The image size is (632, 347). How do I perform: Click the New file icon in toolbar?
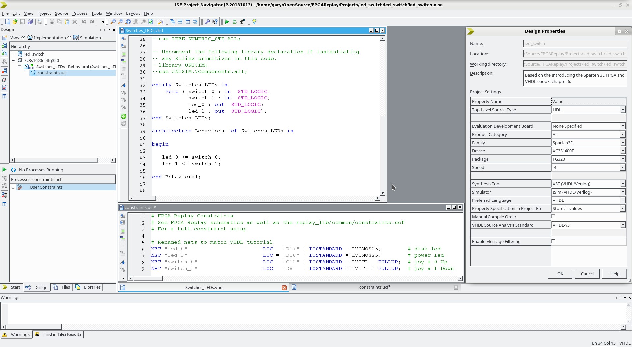(7, 22)
